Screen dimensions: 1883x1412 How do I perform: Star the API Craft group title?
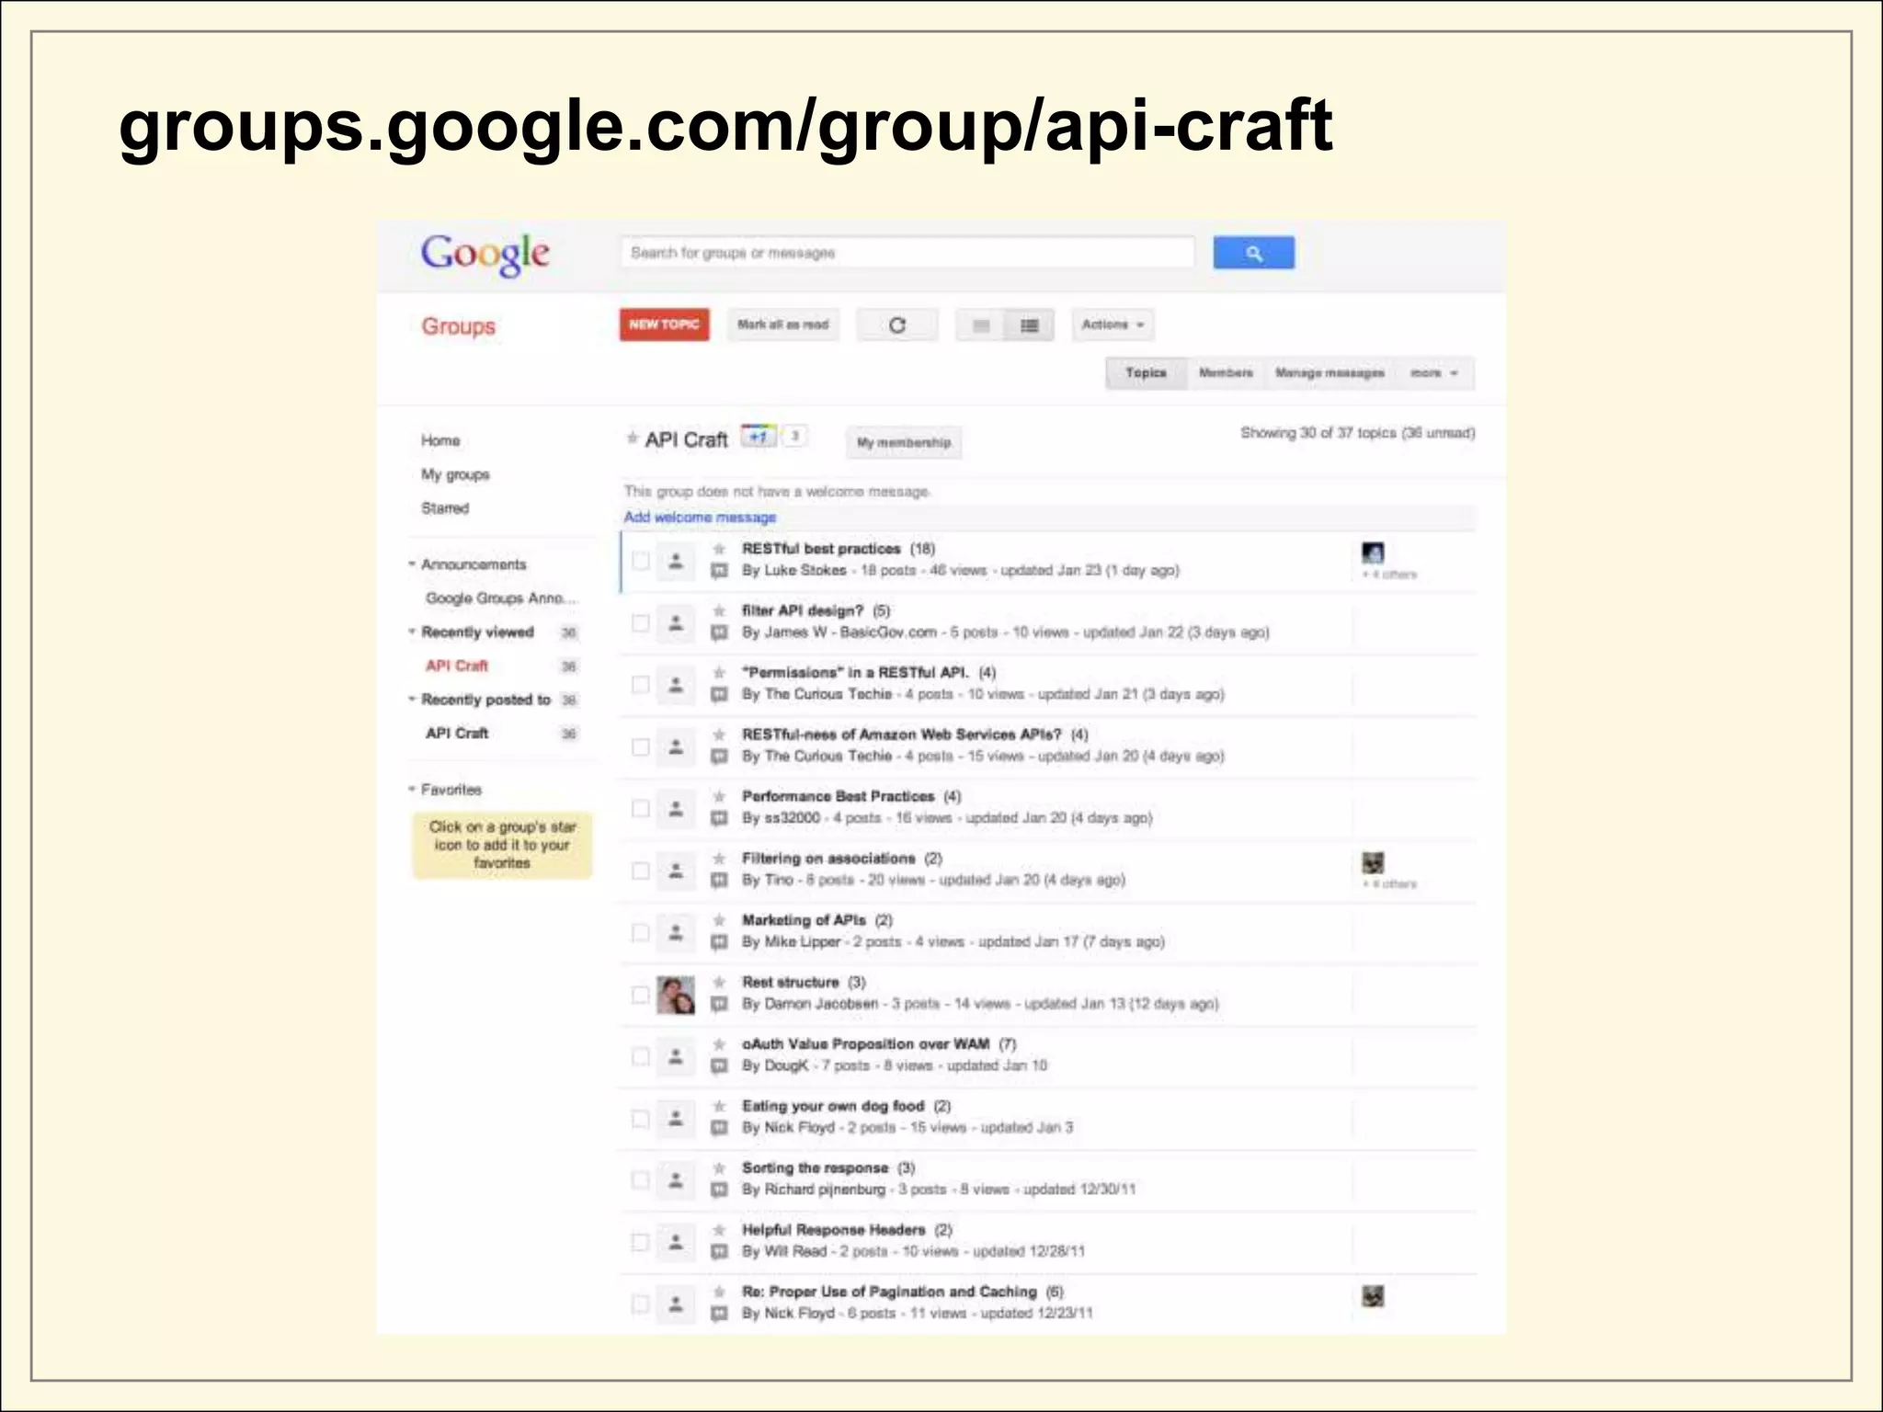[x=633, y=438]
